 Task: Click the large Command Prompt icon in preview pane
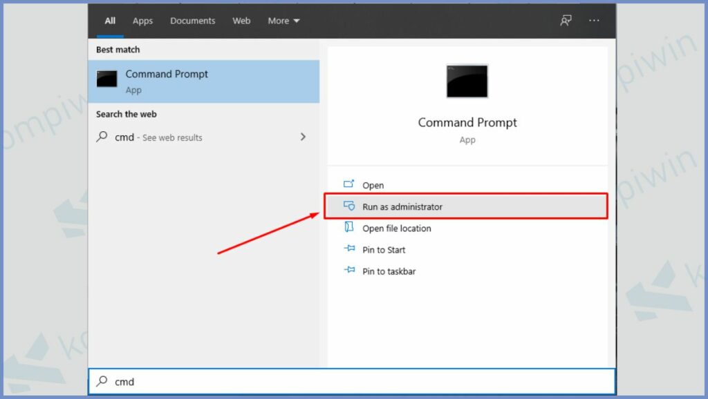click(x=467, y=81)
